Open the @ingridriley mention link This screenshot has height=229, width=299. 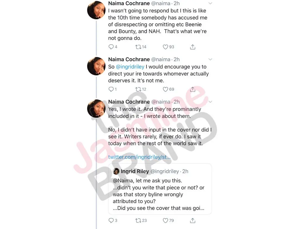(130, 67)
